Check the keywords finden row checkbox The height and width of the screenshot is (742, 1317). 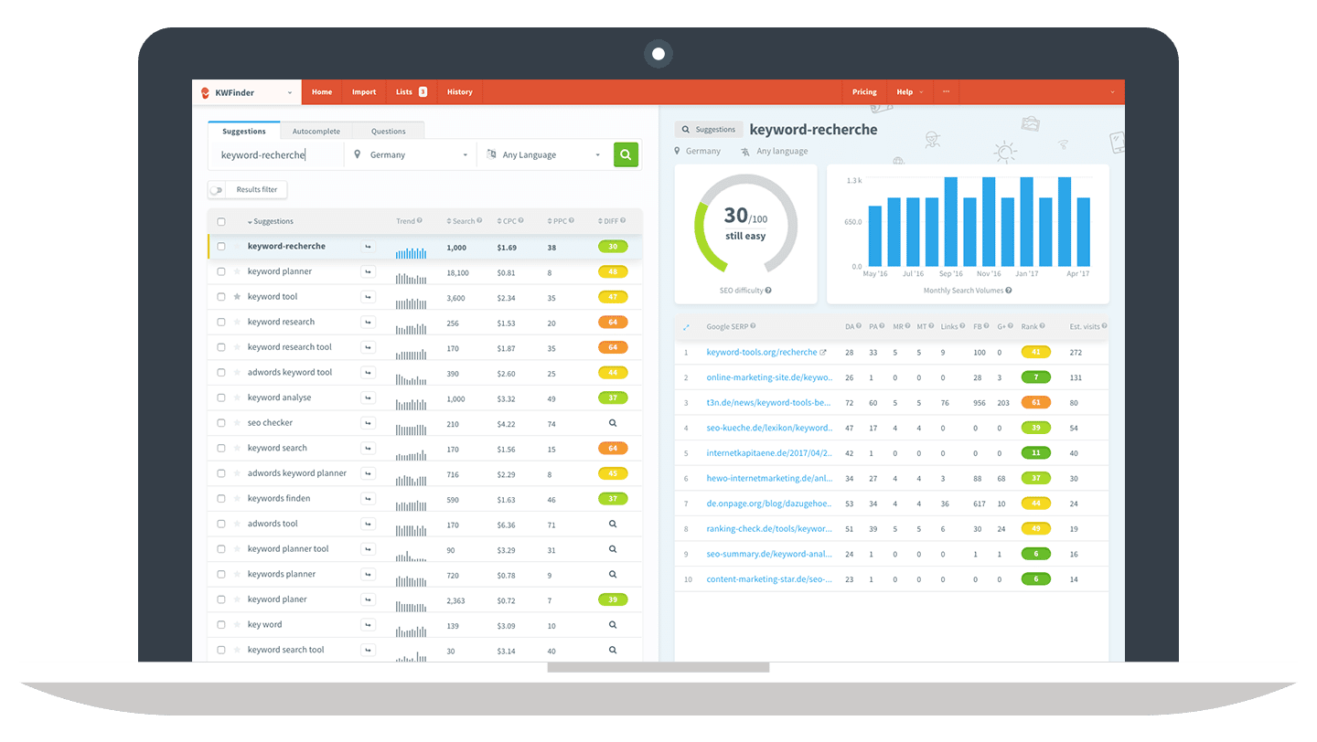click(221, 499)
